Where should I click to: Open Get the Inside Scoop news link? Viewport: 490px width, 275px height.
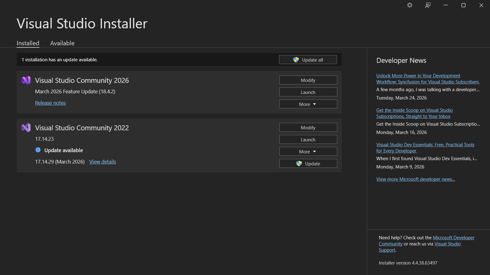point(414,113)
